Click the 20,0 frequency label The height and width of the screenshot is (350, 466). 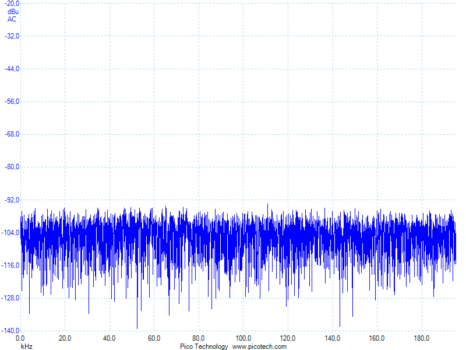65,338
